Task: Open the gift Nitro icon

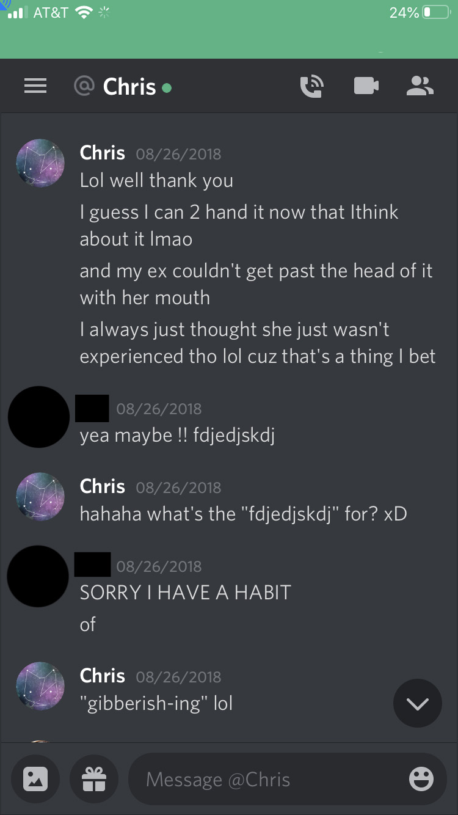Action: (x=93, y=779)
